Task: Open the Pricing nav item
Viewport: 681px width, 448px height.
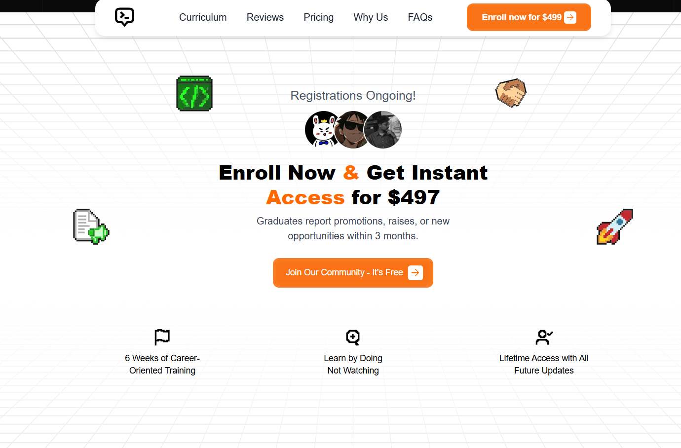Action: (318, 17)
